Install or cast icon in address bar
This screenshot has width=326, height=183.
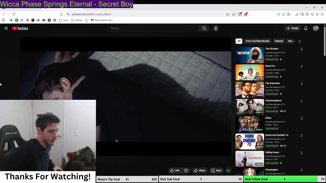tap(228, 14)
